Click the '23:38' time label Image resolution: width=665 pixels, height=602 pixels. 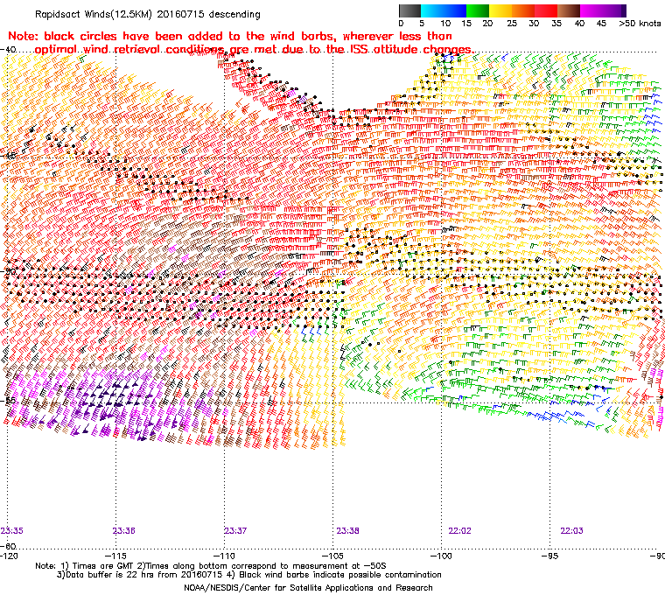(347, 531)
